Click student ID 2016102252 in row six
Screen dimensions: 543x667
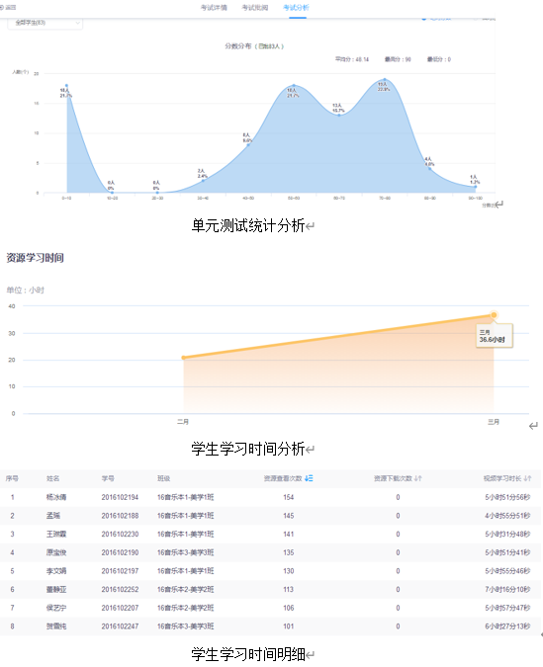(x=120, y=590)
